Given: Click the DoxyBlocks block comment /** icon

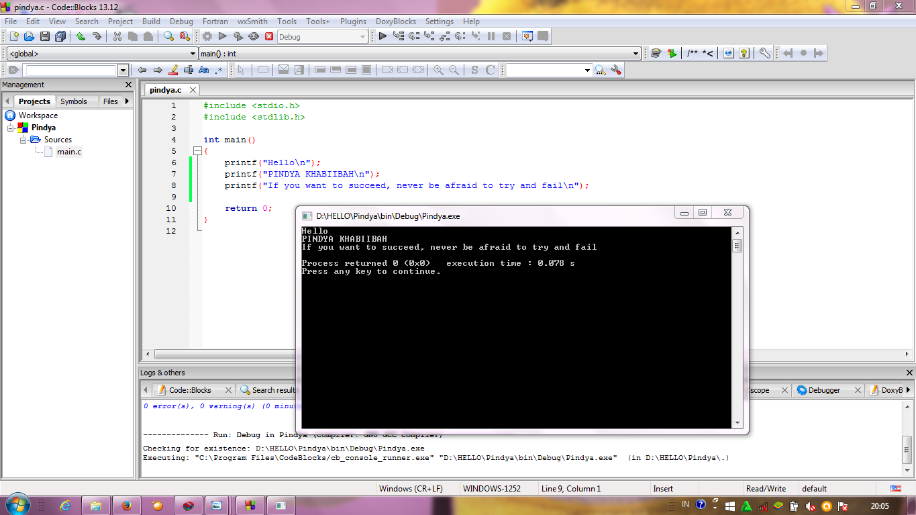Looking at the screenshot, I should point(692,53).
